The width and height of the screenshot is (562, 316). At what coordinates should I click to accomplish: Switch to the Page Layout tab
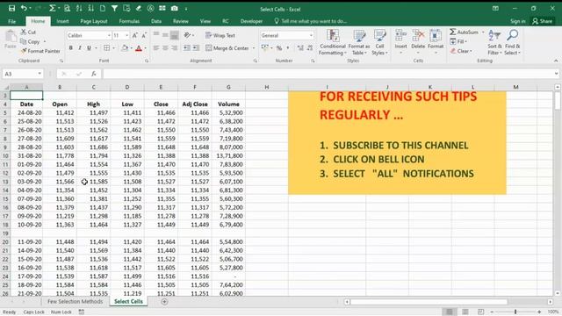(94, 21)
